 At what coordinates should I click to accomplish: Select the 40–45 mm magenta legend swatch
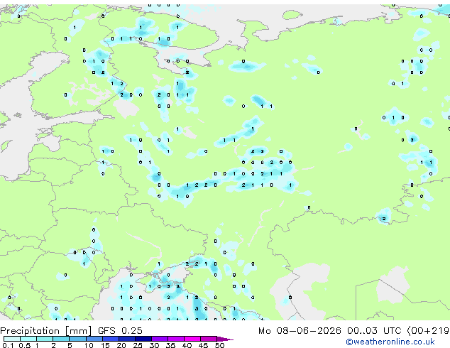click(x=192, y=339)
